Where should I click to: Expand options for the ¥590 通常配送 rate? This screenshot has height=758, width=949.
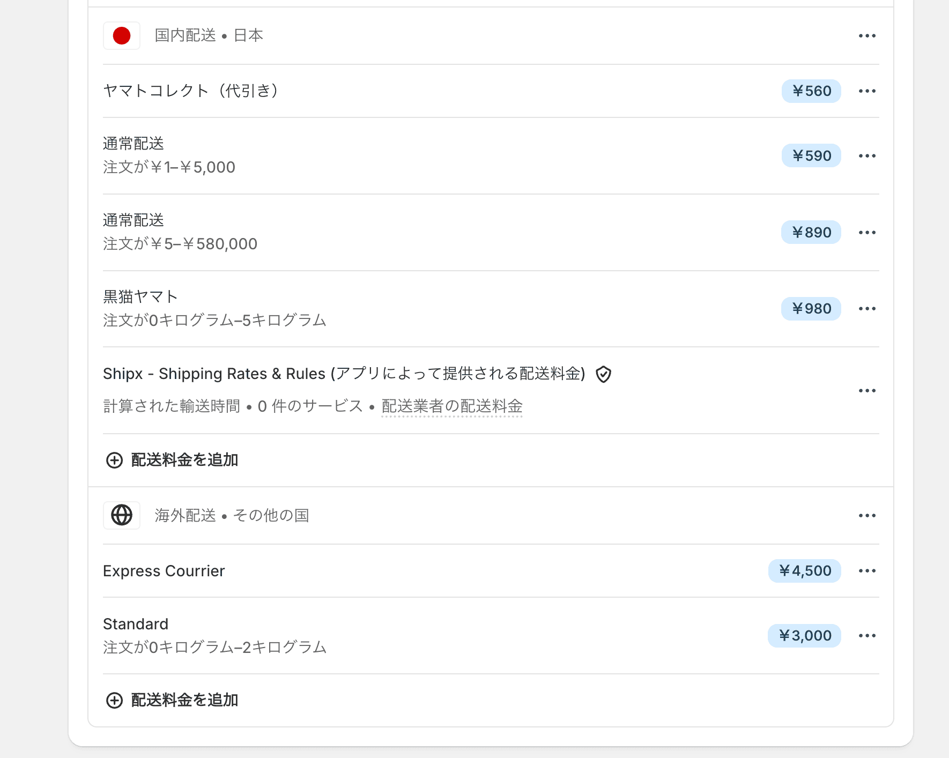click(x=867, y=155)
